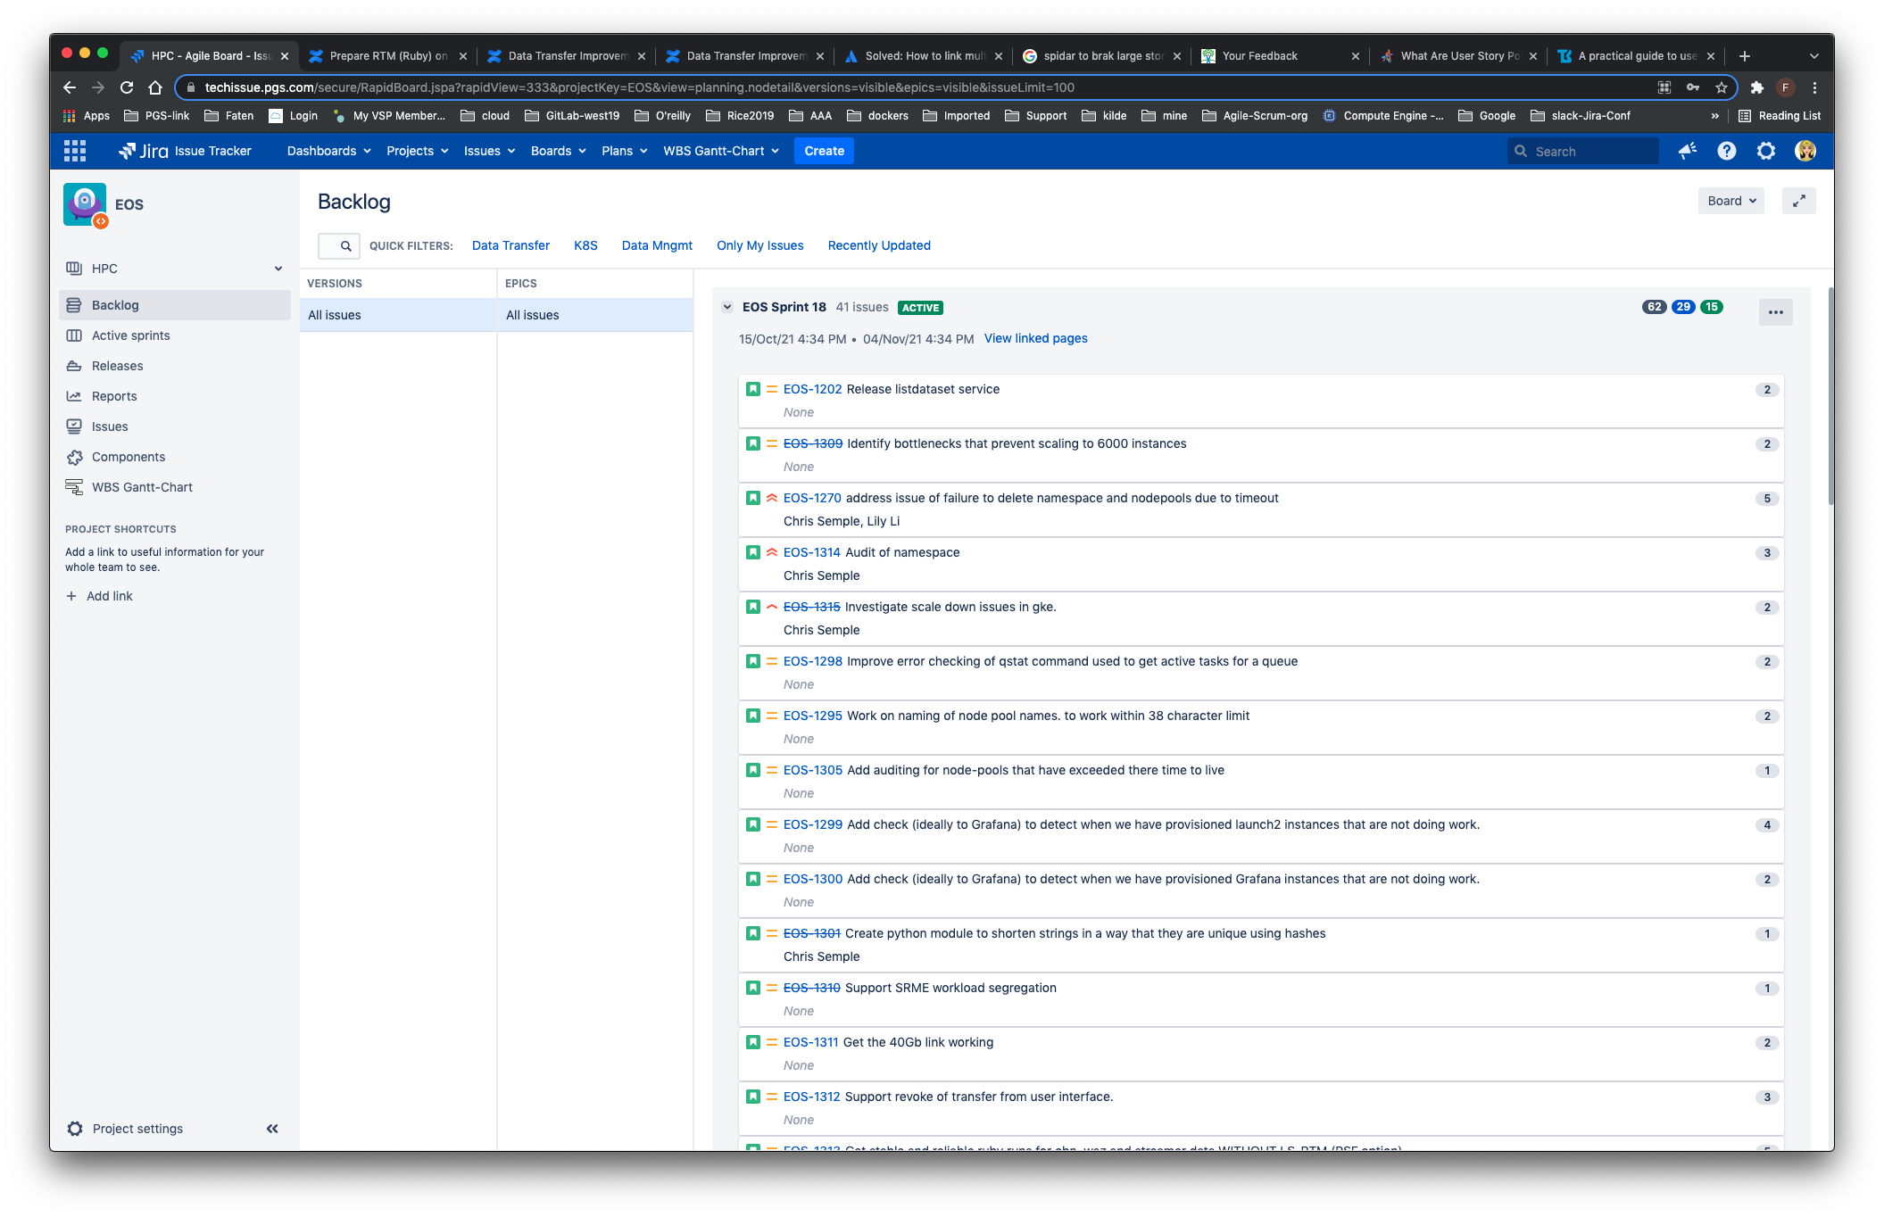Open the Dashboards menu

click(x=328, y=151)
